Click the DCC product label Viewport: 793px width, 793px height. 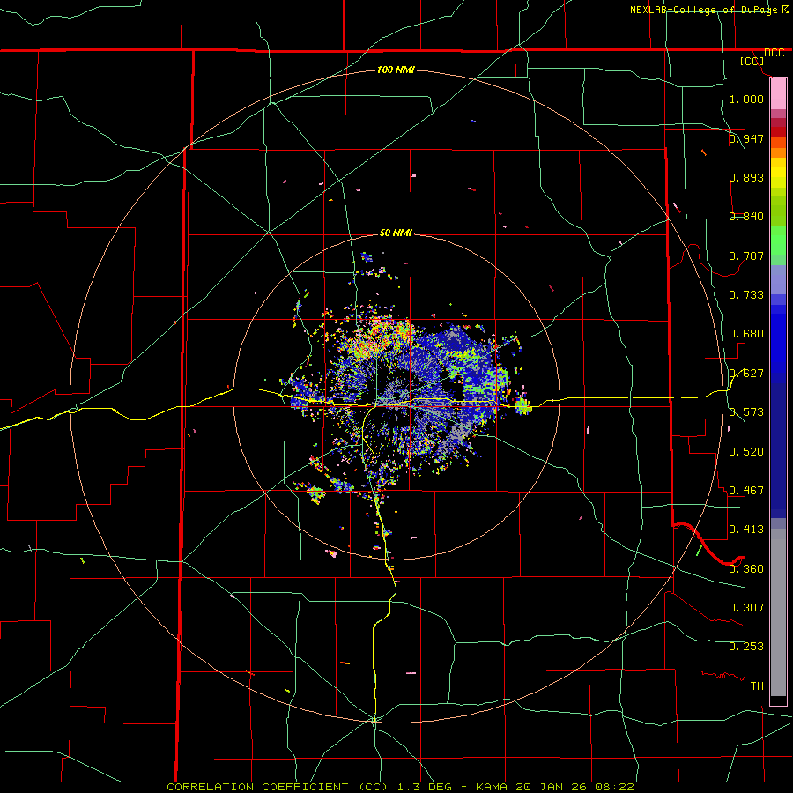774,53
